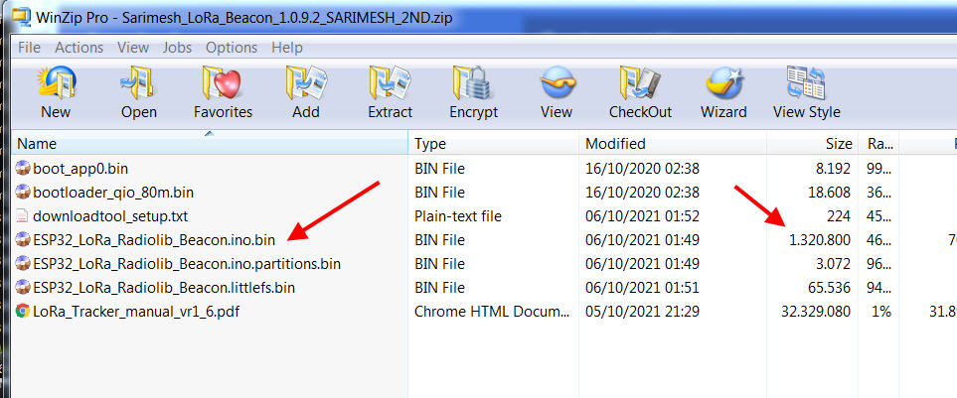Sort by the Name column header
The height and width of the screenshot is (398, 957).
210,144
